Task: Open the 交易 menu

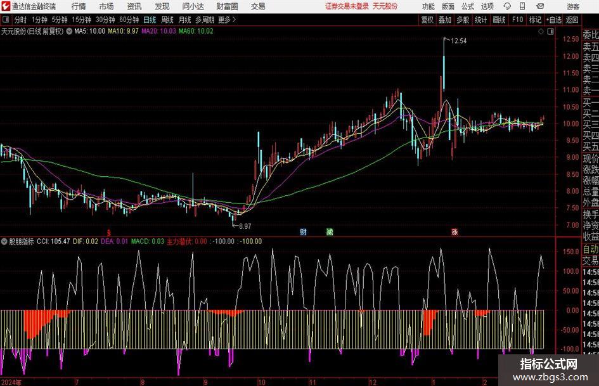Action: (258, 6)
